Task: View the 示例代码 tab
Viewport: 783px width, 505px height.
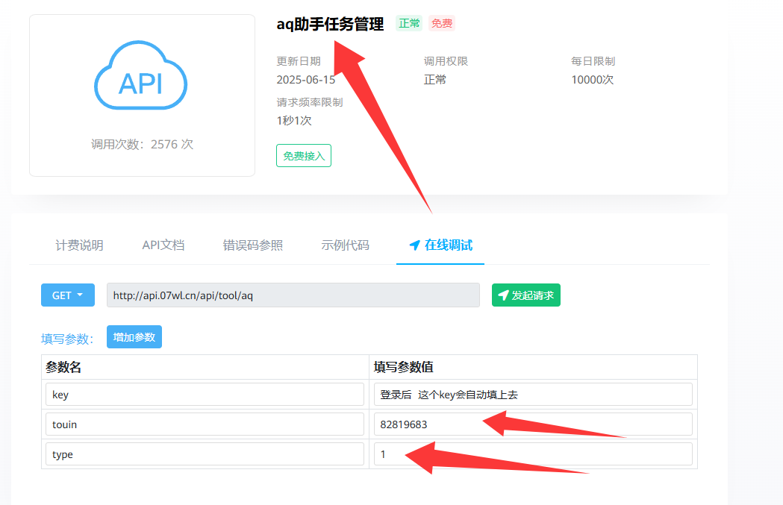Action: (345, 245)
